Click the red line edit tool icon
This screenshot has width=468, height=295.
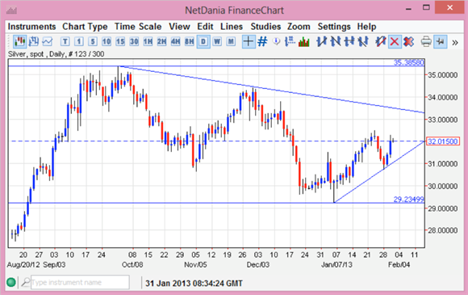[x=381, y=41]
